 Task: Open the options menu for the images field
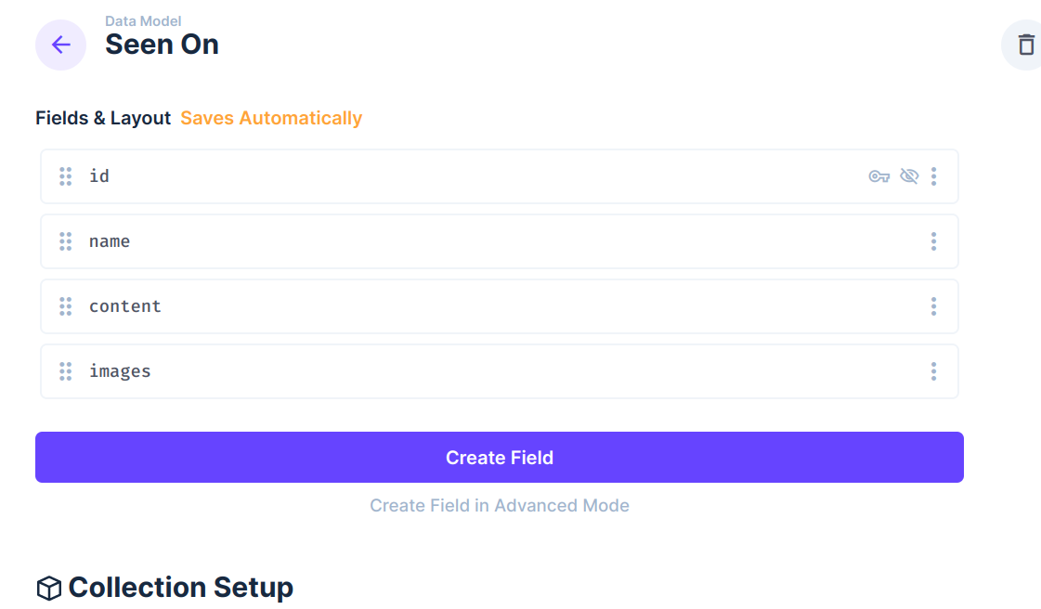click(x=934, y=370)
